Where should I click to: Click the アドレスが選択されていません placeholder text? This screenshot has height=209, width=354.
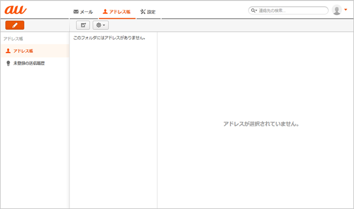coord(261,124)
